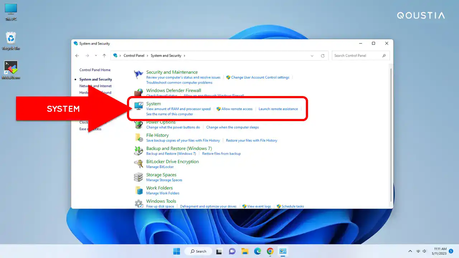Show hidden icons in system tray
Screen dimensions: 459x258
410,251
